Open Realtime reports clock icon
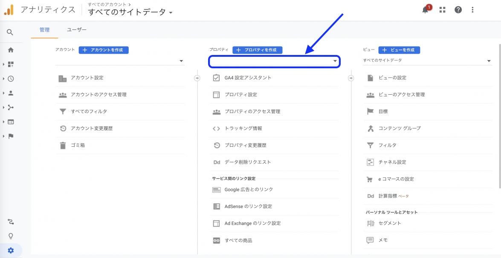 coord(11,78)
